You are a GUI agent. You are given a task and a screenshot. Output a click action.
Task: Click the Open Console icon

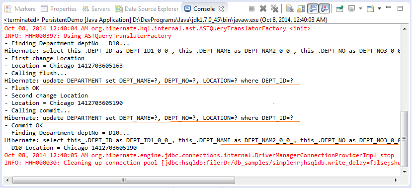pos(370,9)
